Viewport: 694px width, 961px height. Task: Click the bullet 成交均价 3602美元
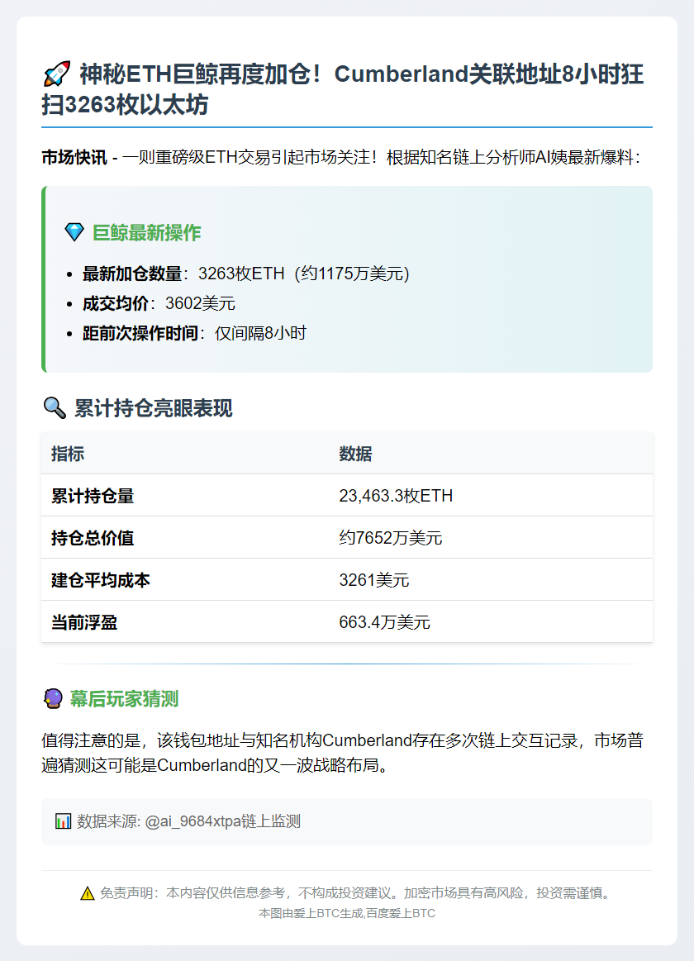pos(159,303)
